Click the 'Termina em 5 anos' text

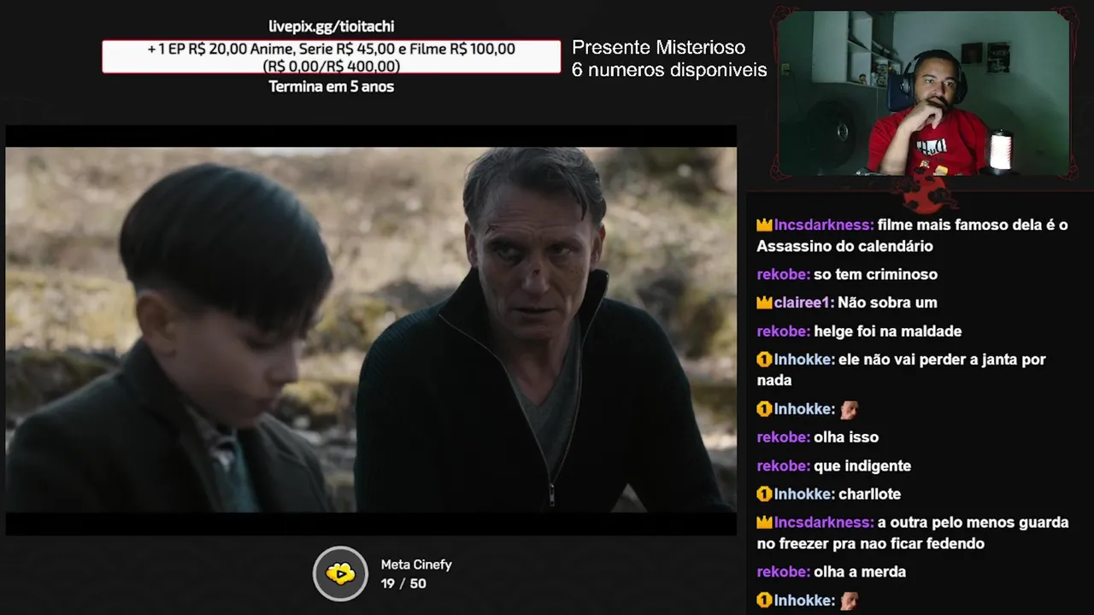click(x=332, y=86)
